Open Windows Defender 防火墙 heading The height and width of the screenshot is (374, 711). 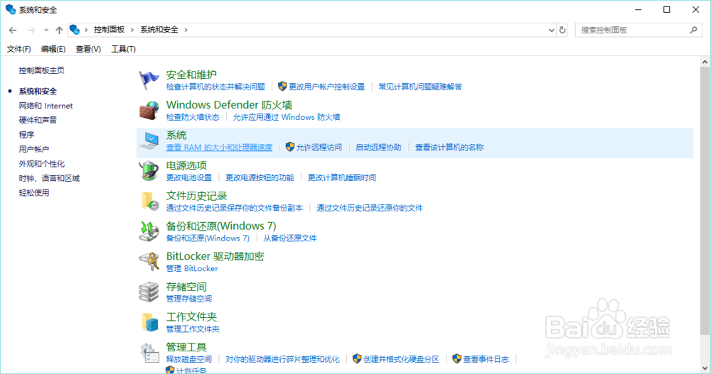[229, 105]
